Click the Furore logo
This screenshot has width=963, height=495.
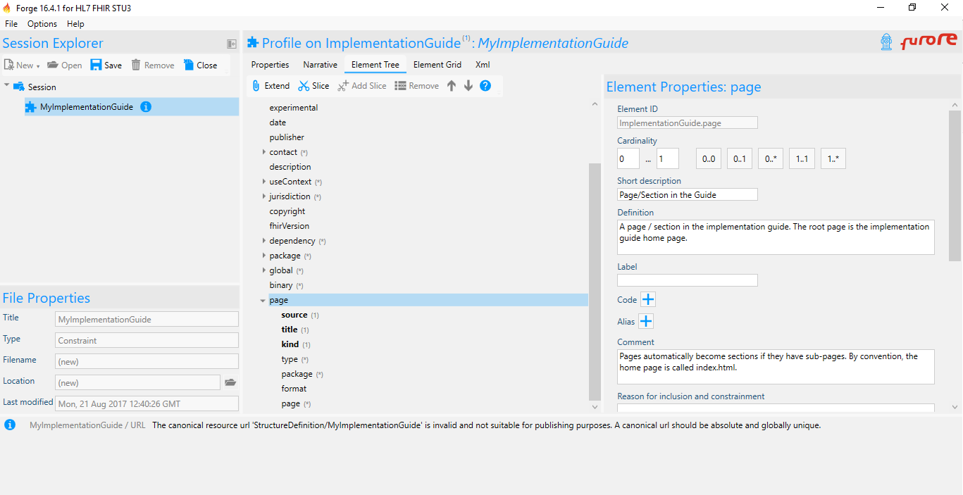[x=928, y=42]
